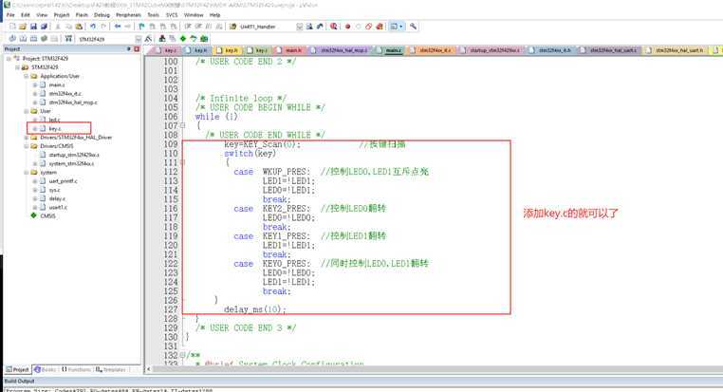Cut selection using scissors toolbar icon
Image resolution: width=723 pixels, height=392 pixels.
click(58, 27)
